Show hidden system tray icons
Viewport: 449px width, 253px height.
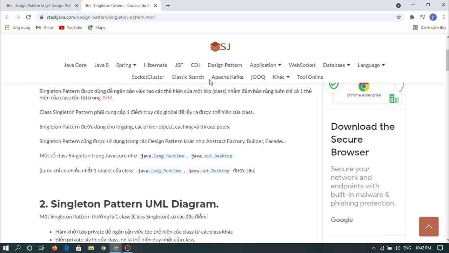(374, 248)
